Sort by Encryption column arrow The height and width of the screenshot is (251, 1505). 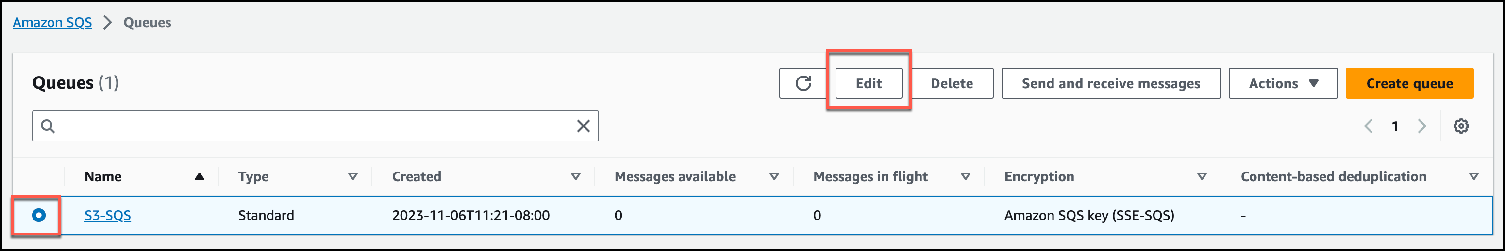point(1202,176)
